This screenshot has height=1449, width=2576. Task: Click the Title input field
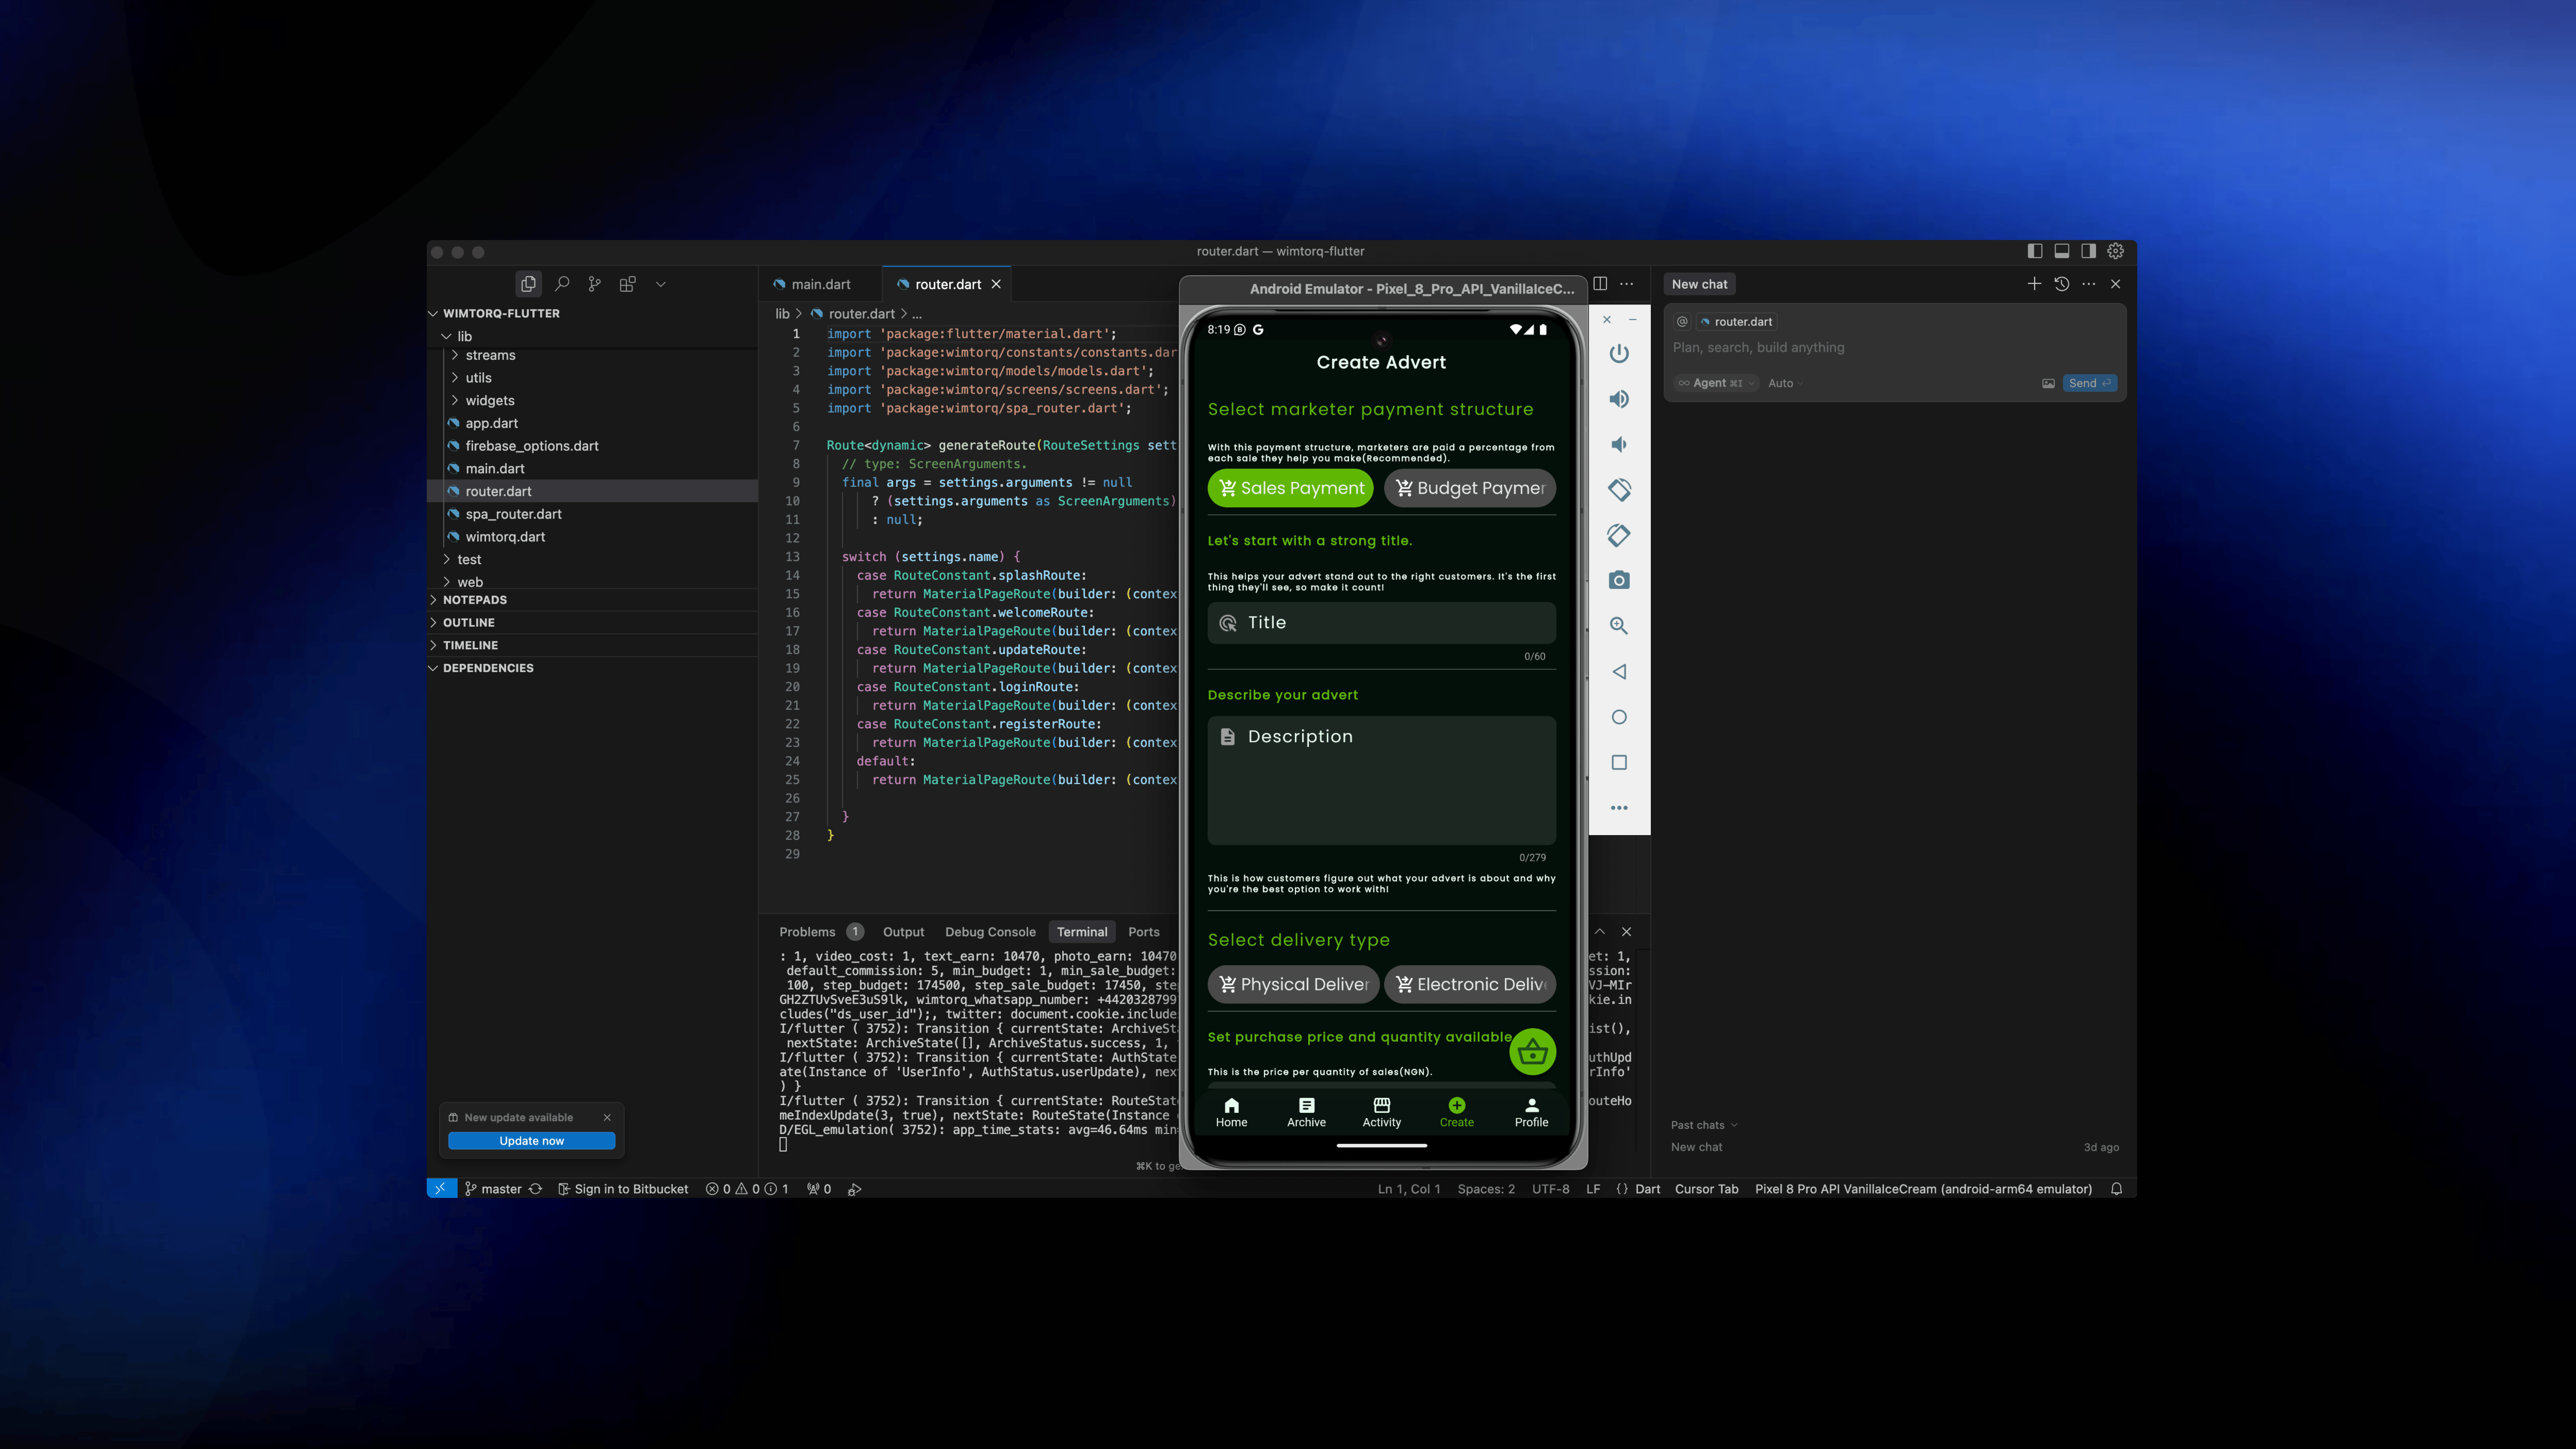pyautogui.click(x=1381, y=623)
